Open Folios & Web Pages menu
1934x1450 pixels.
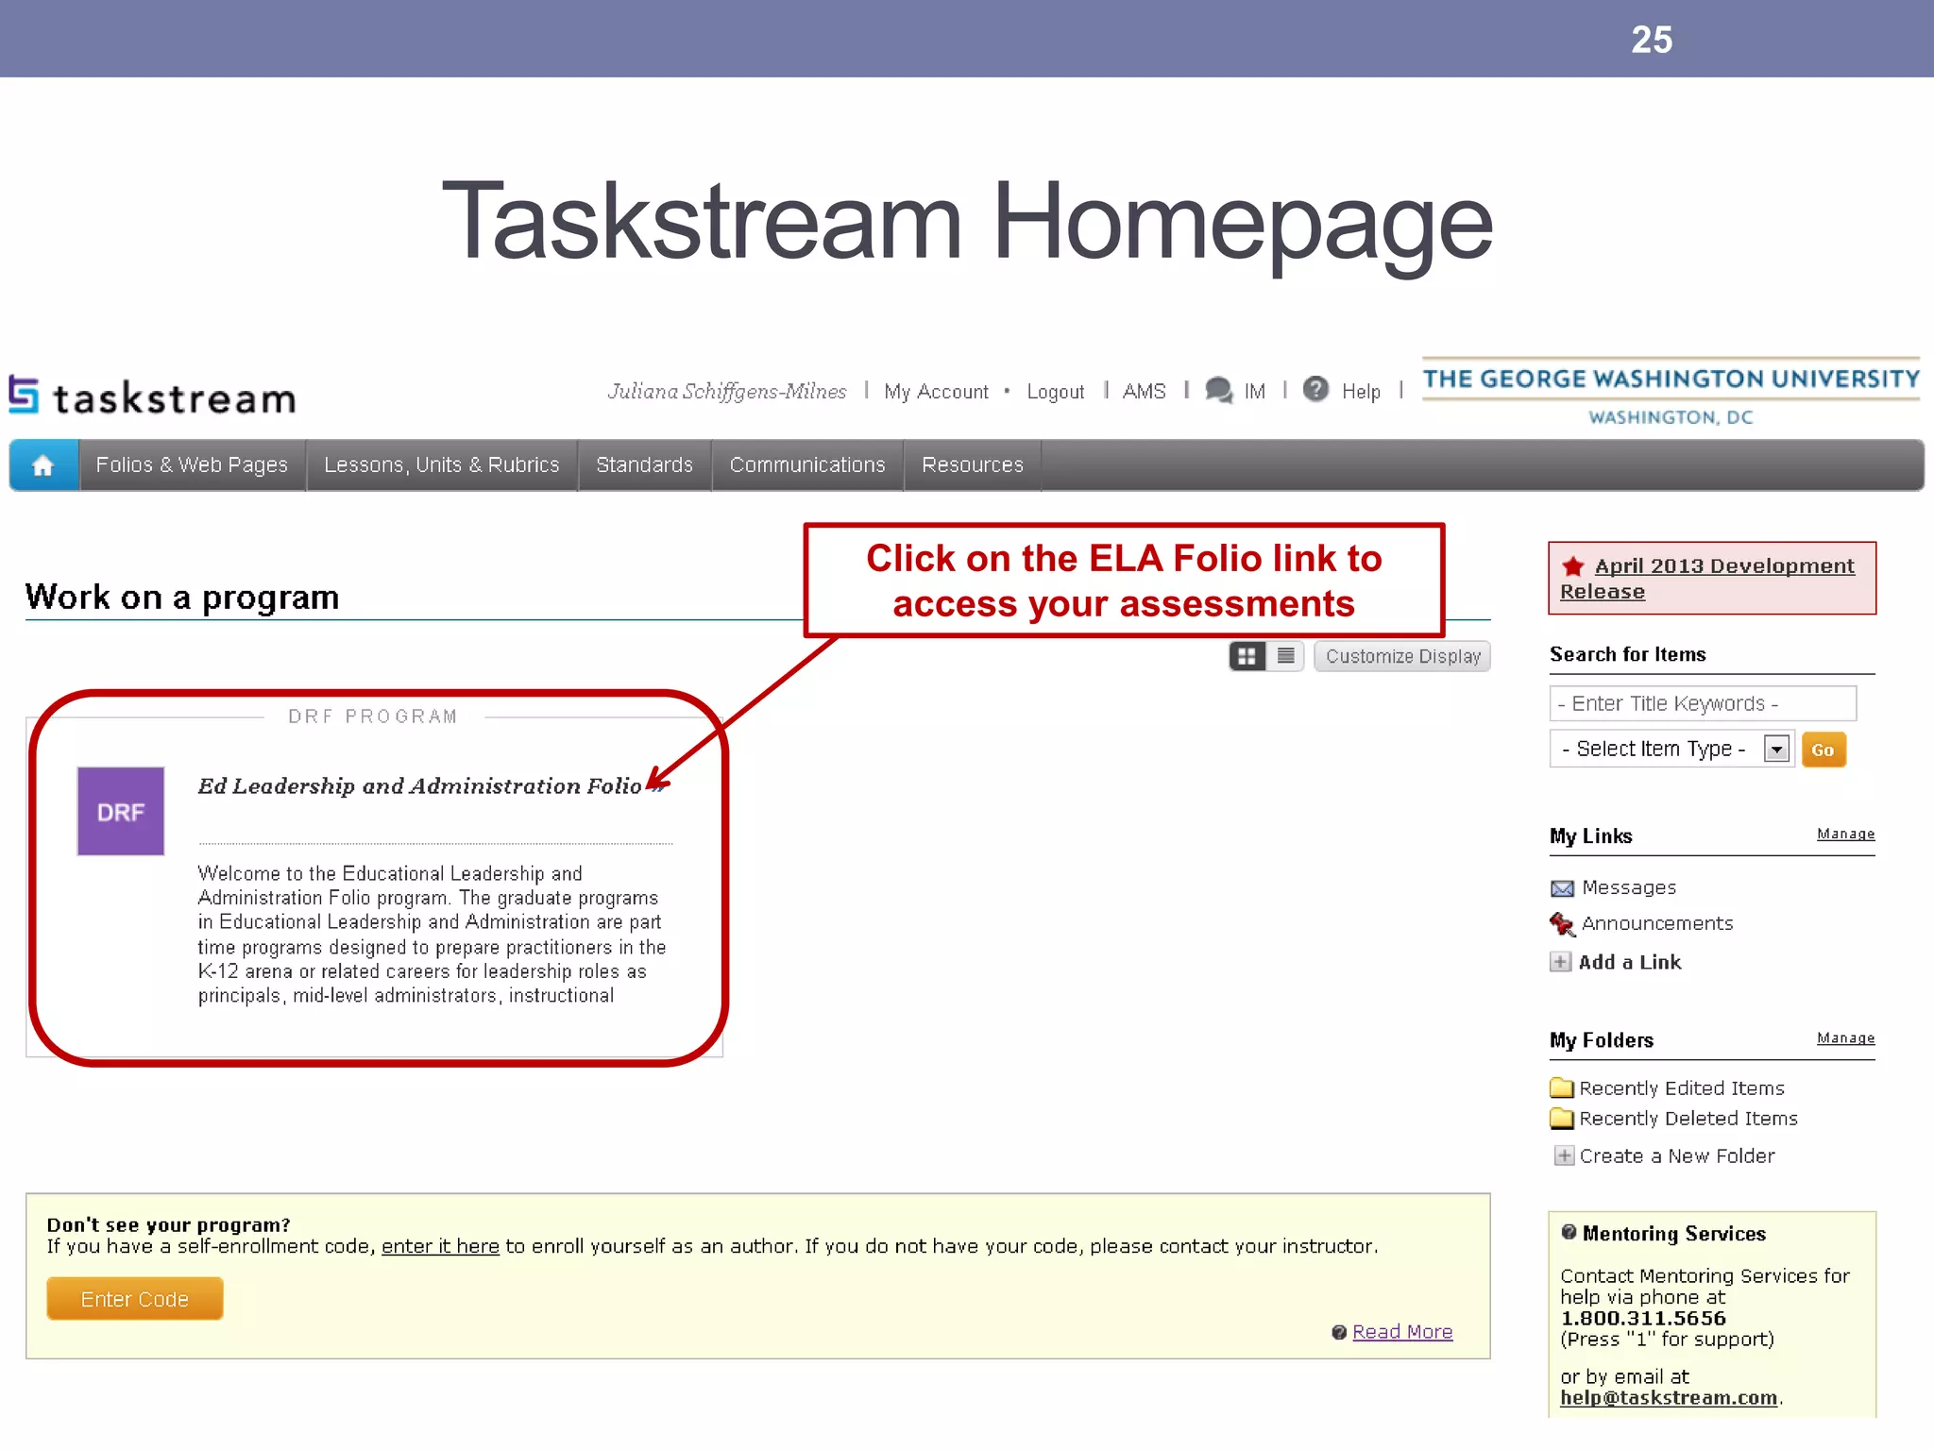(x=192, y=464)
